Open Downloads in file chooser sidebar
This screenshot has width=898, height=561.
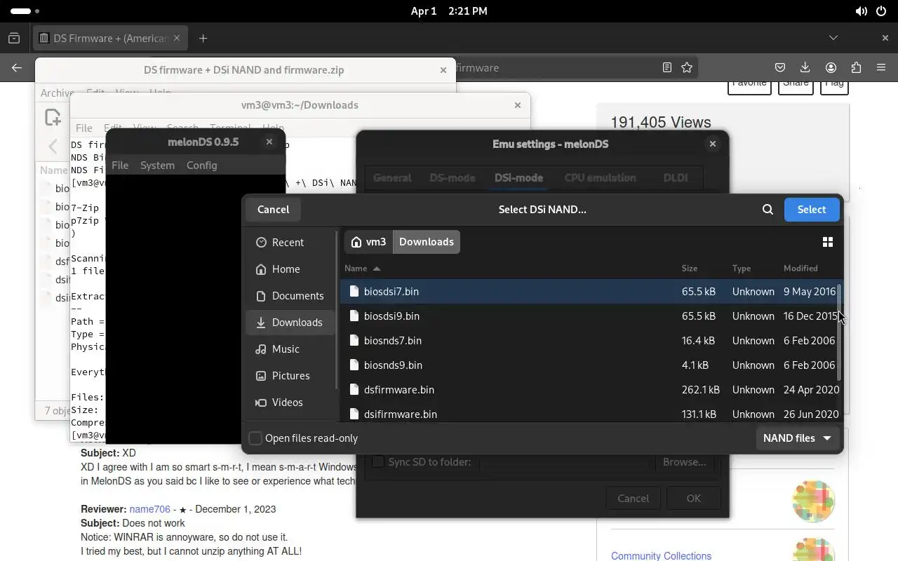pyautogui.click(x=290, y=322)
